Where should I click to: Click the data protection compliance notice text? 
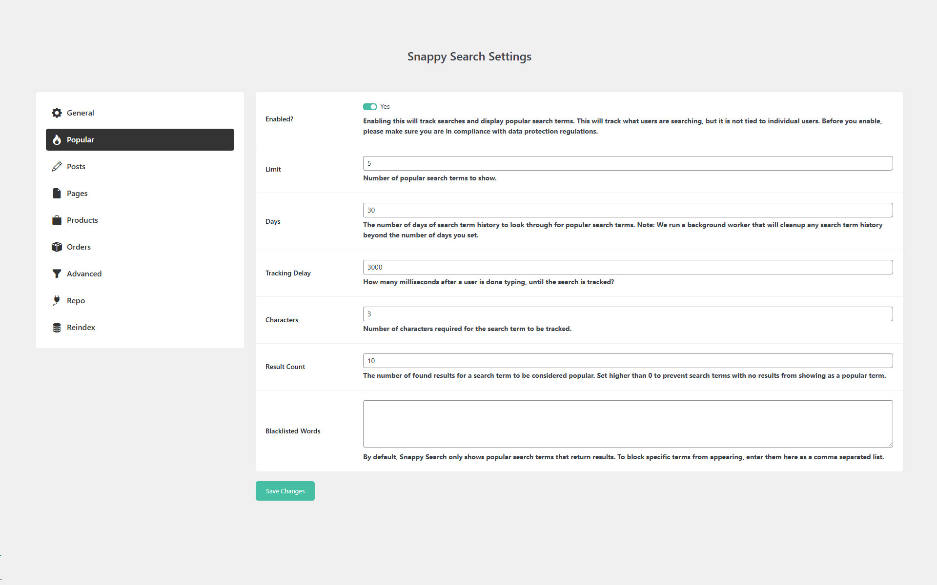pos(623,126)
